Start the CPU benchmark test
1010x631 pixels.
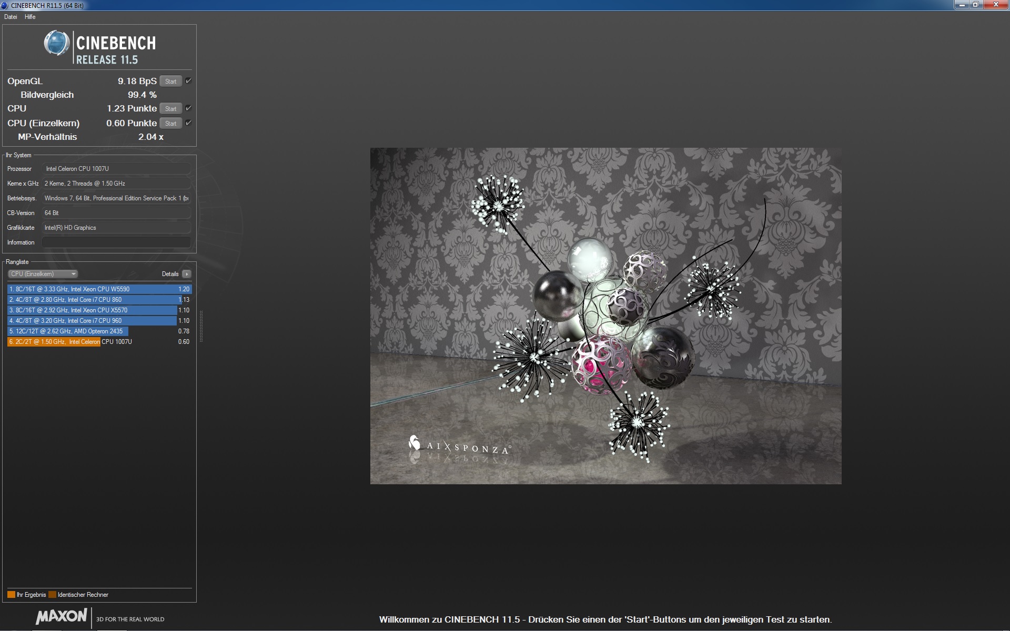point(170,109)
